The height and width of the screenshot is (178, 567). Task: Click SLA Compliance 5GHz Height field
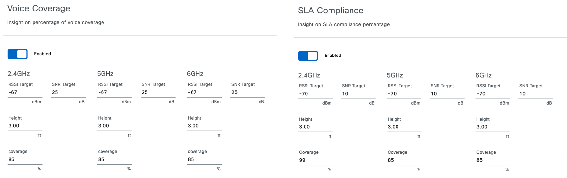(404, 127)
